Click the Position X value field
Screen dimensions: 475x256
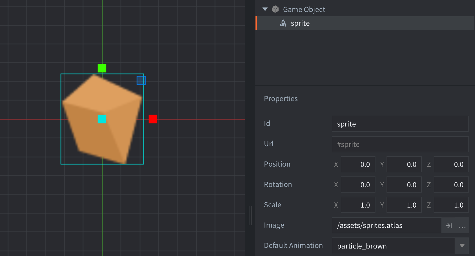(358, 164)
